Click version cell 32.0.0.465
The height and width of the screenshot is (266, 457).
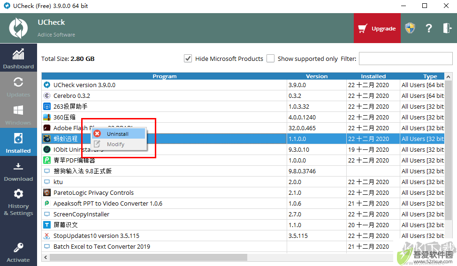tap(302, 128)
